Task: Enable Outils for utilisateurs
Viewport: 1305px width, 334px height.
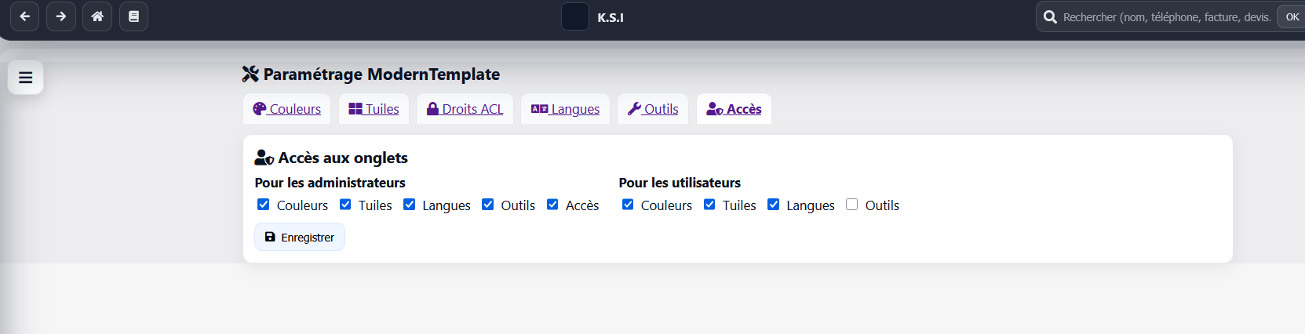Action: tap(852, 205)
